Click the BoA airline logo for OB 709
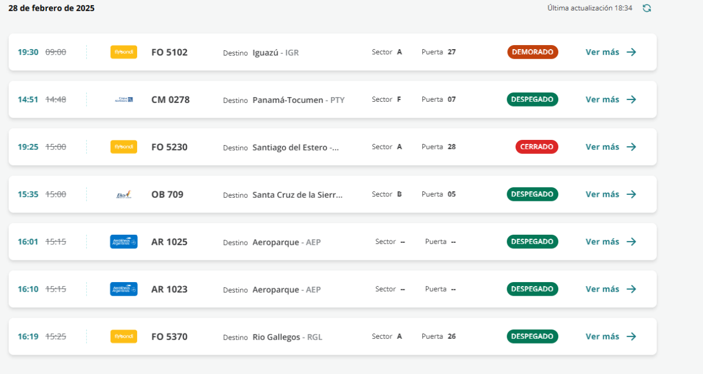The image size is (703, 374). 124,194
